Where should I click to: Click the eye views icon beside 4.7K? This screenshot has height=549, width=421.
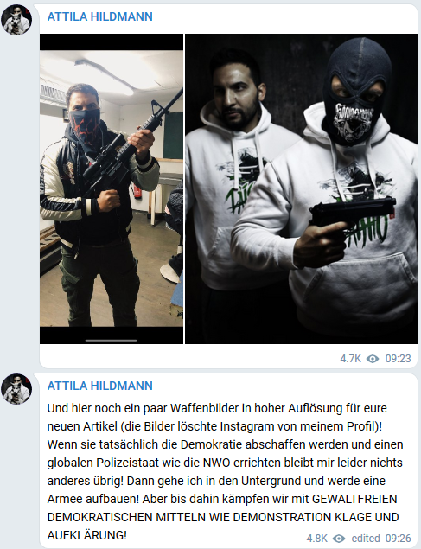(x=373, y=359)
